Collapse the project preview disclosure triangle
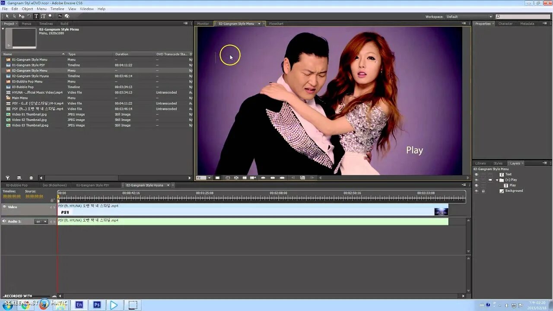Viewport: 553px width, 311px height. click(3, 29)
